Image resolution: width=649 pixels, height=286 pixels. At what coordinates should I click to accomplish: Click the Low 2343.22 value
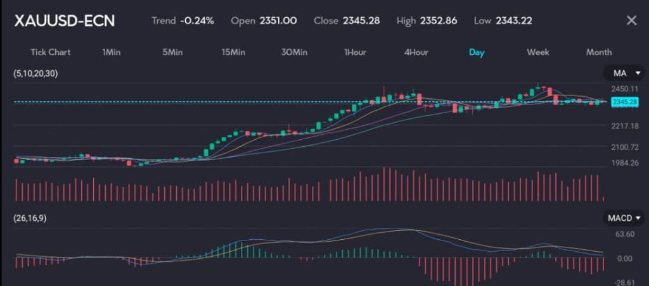pyautogui.click(x=515, y=21)
